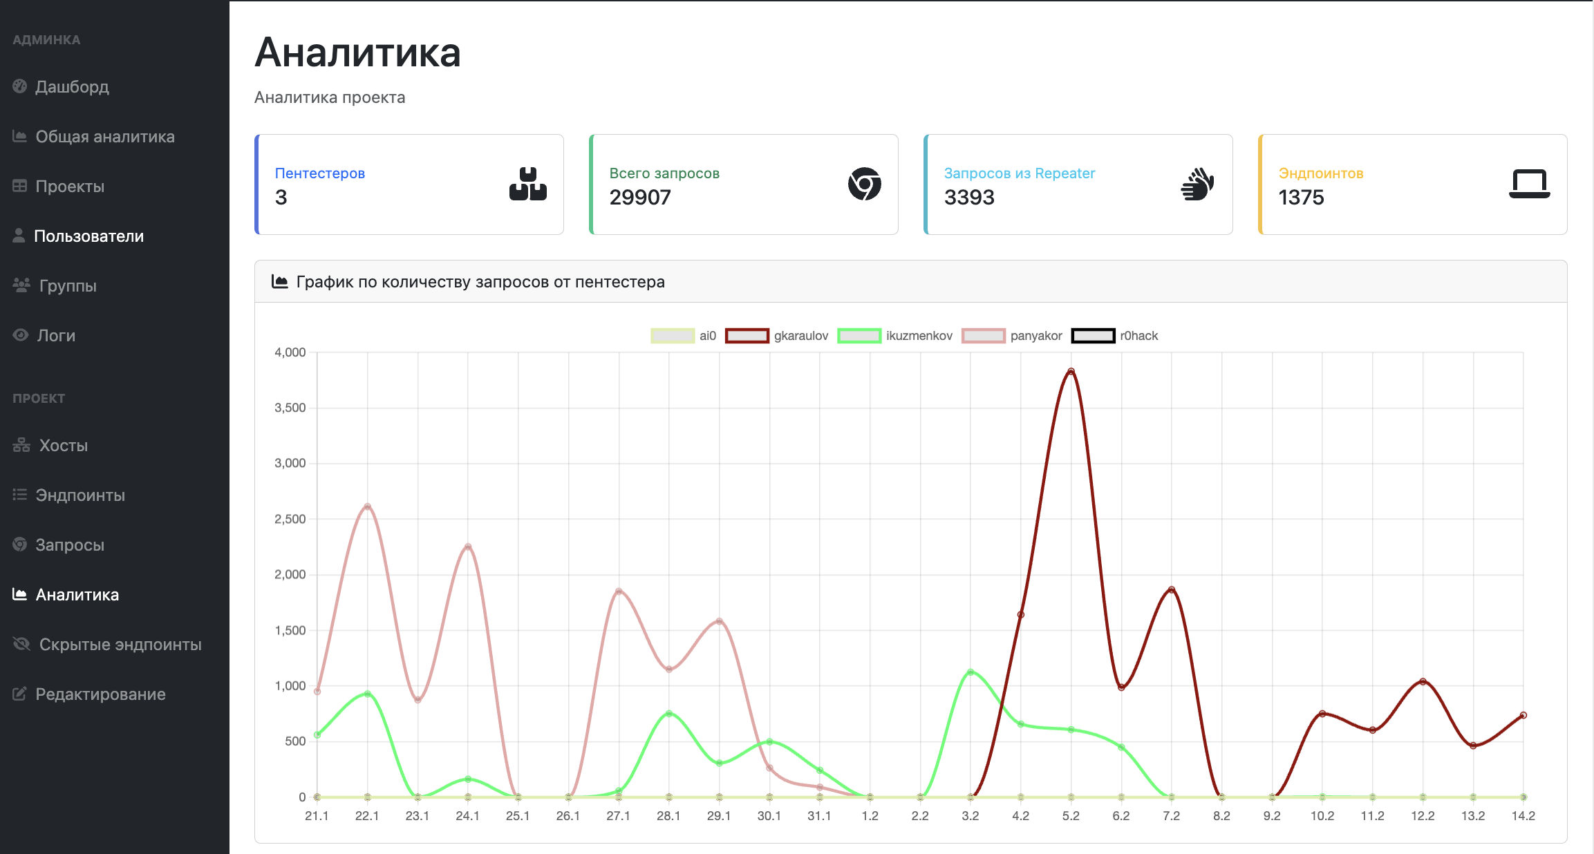Click Эндпоинты sidebar entry
Screen dimensions: 1594x854
pyautogui.click(x=80, y=495)
